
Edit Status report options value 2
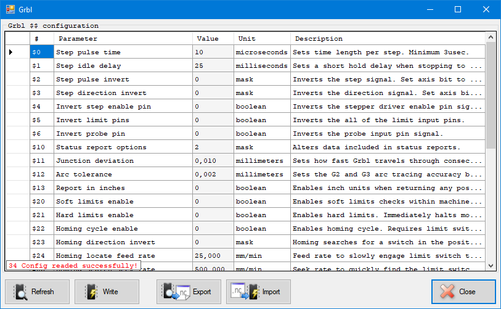(213, 147)
